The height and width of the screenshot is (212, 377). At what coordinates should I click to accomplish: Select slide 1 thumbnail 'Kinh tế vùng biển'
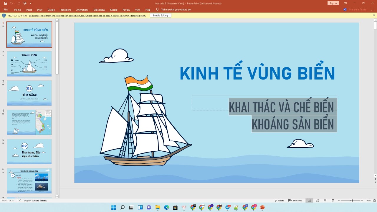click(x=29, y=34)
